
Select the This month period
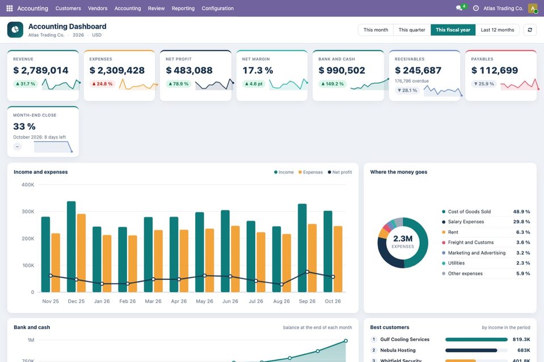click(x=376, y=30)
